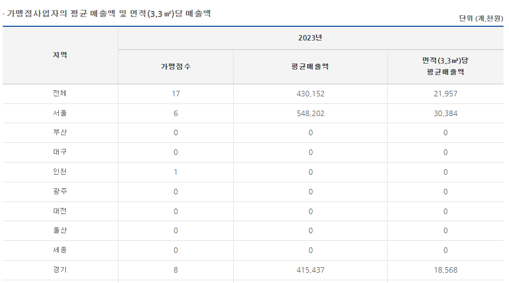
Task: Click the value 430,152
Action: point(310,94)
